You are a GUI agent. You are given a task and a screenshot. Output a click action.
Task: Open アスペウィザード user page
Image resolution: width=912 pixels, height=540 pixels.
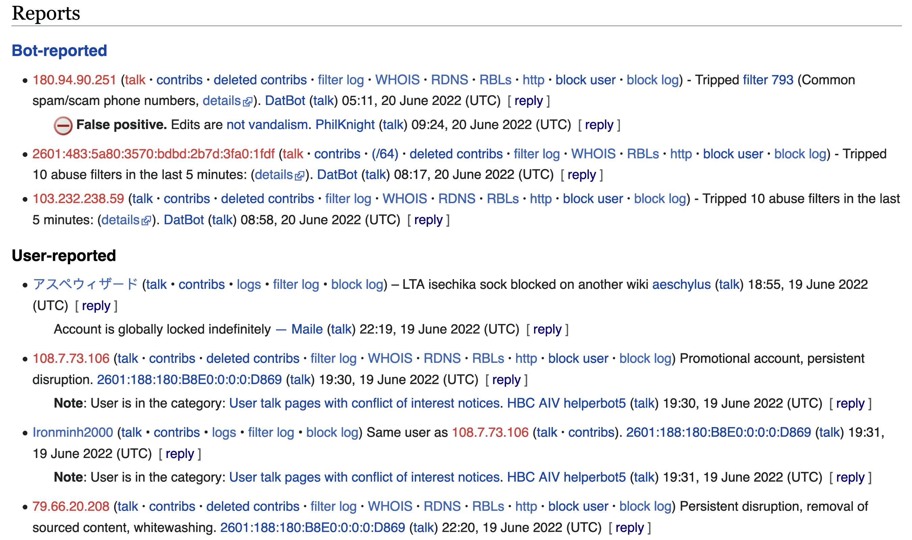(x=85, y=285)
